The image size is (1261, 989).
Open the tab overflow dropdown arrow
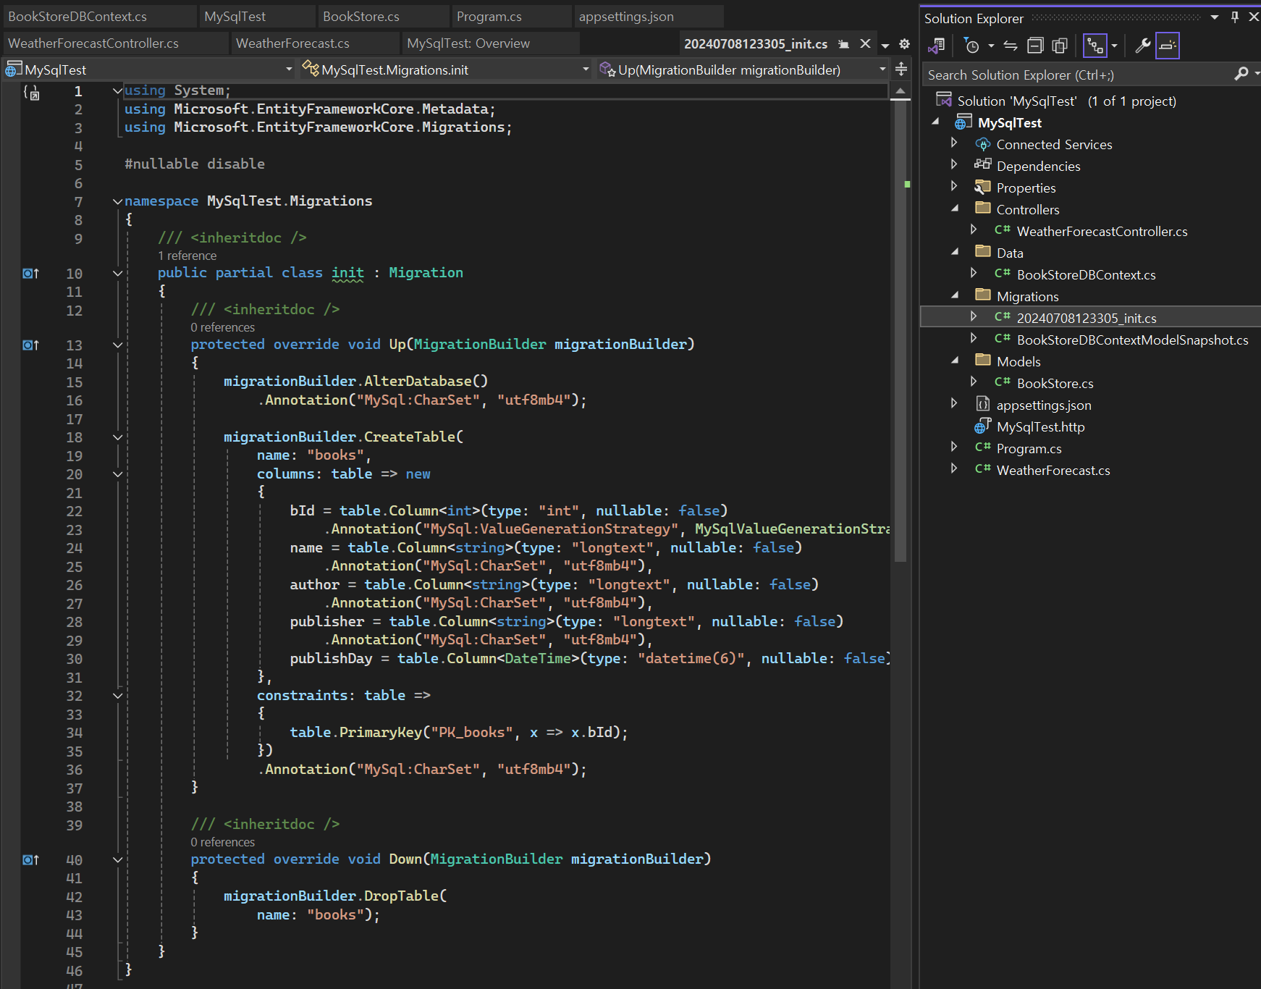tap(885, 45)
